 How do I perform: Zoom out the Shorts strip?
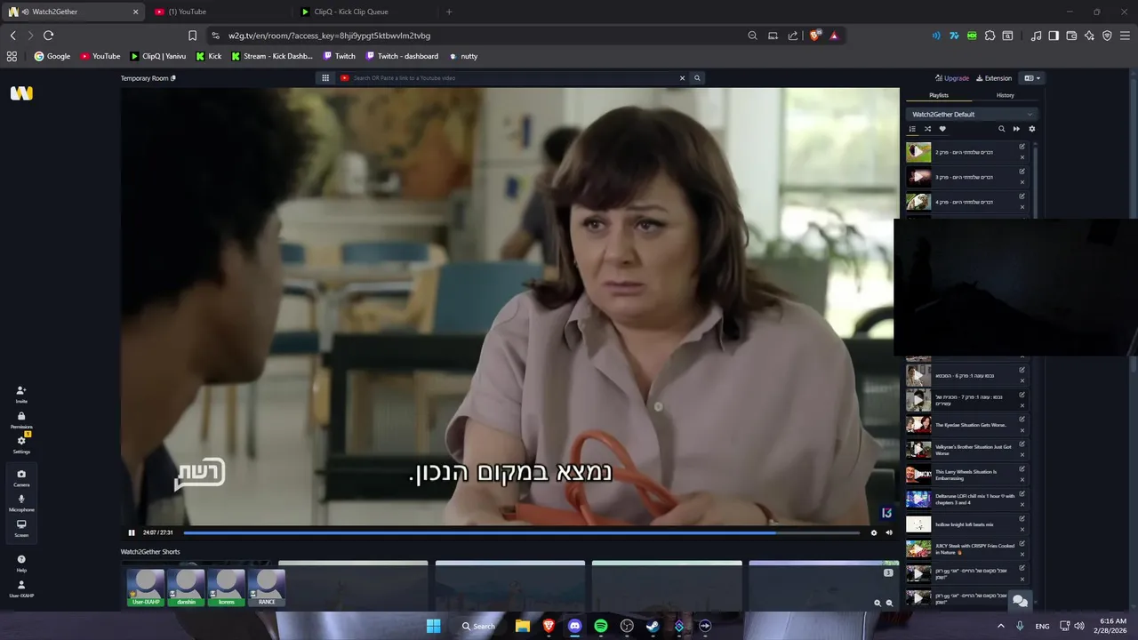pos(889,603)
